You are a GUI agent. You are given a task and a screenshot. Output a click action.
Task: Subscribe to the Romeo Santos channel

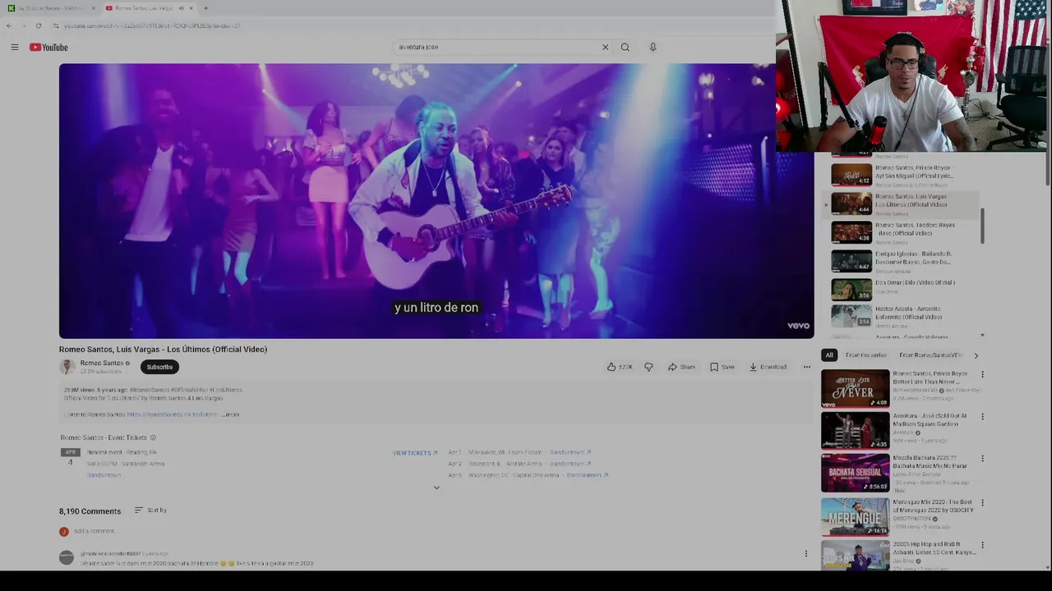[159, 367]
